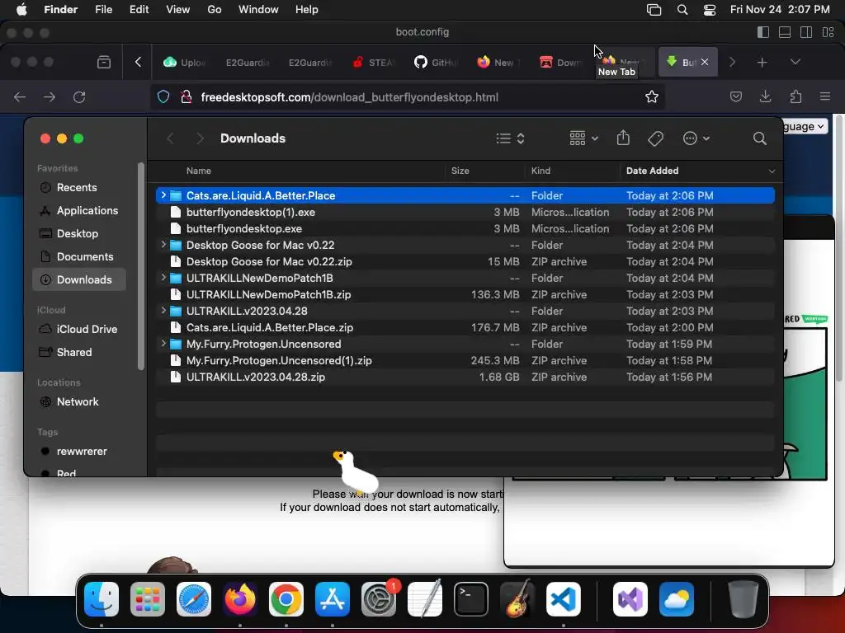
Task: Expand the Desktop Goose for Mac v0.22 folder
Action: coord(163,245)
